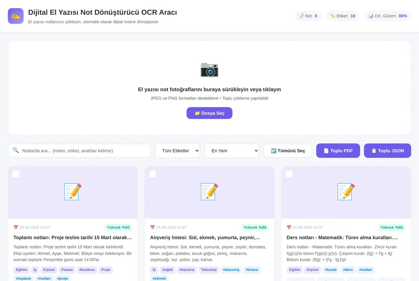The image size is (419, 281).
Task: Export notes with the "Toplu JSON" button
Action: (388, 151)
